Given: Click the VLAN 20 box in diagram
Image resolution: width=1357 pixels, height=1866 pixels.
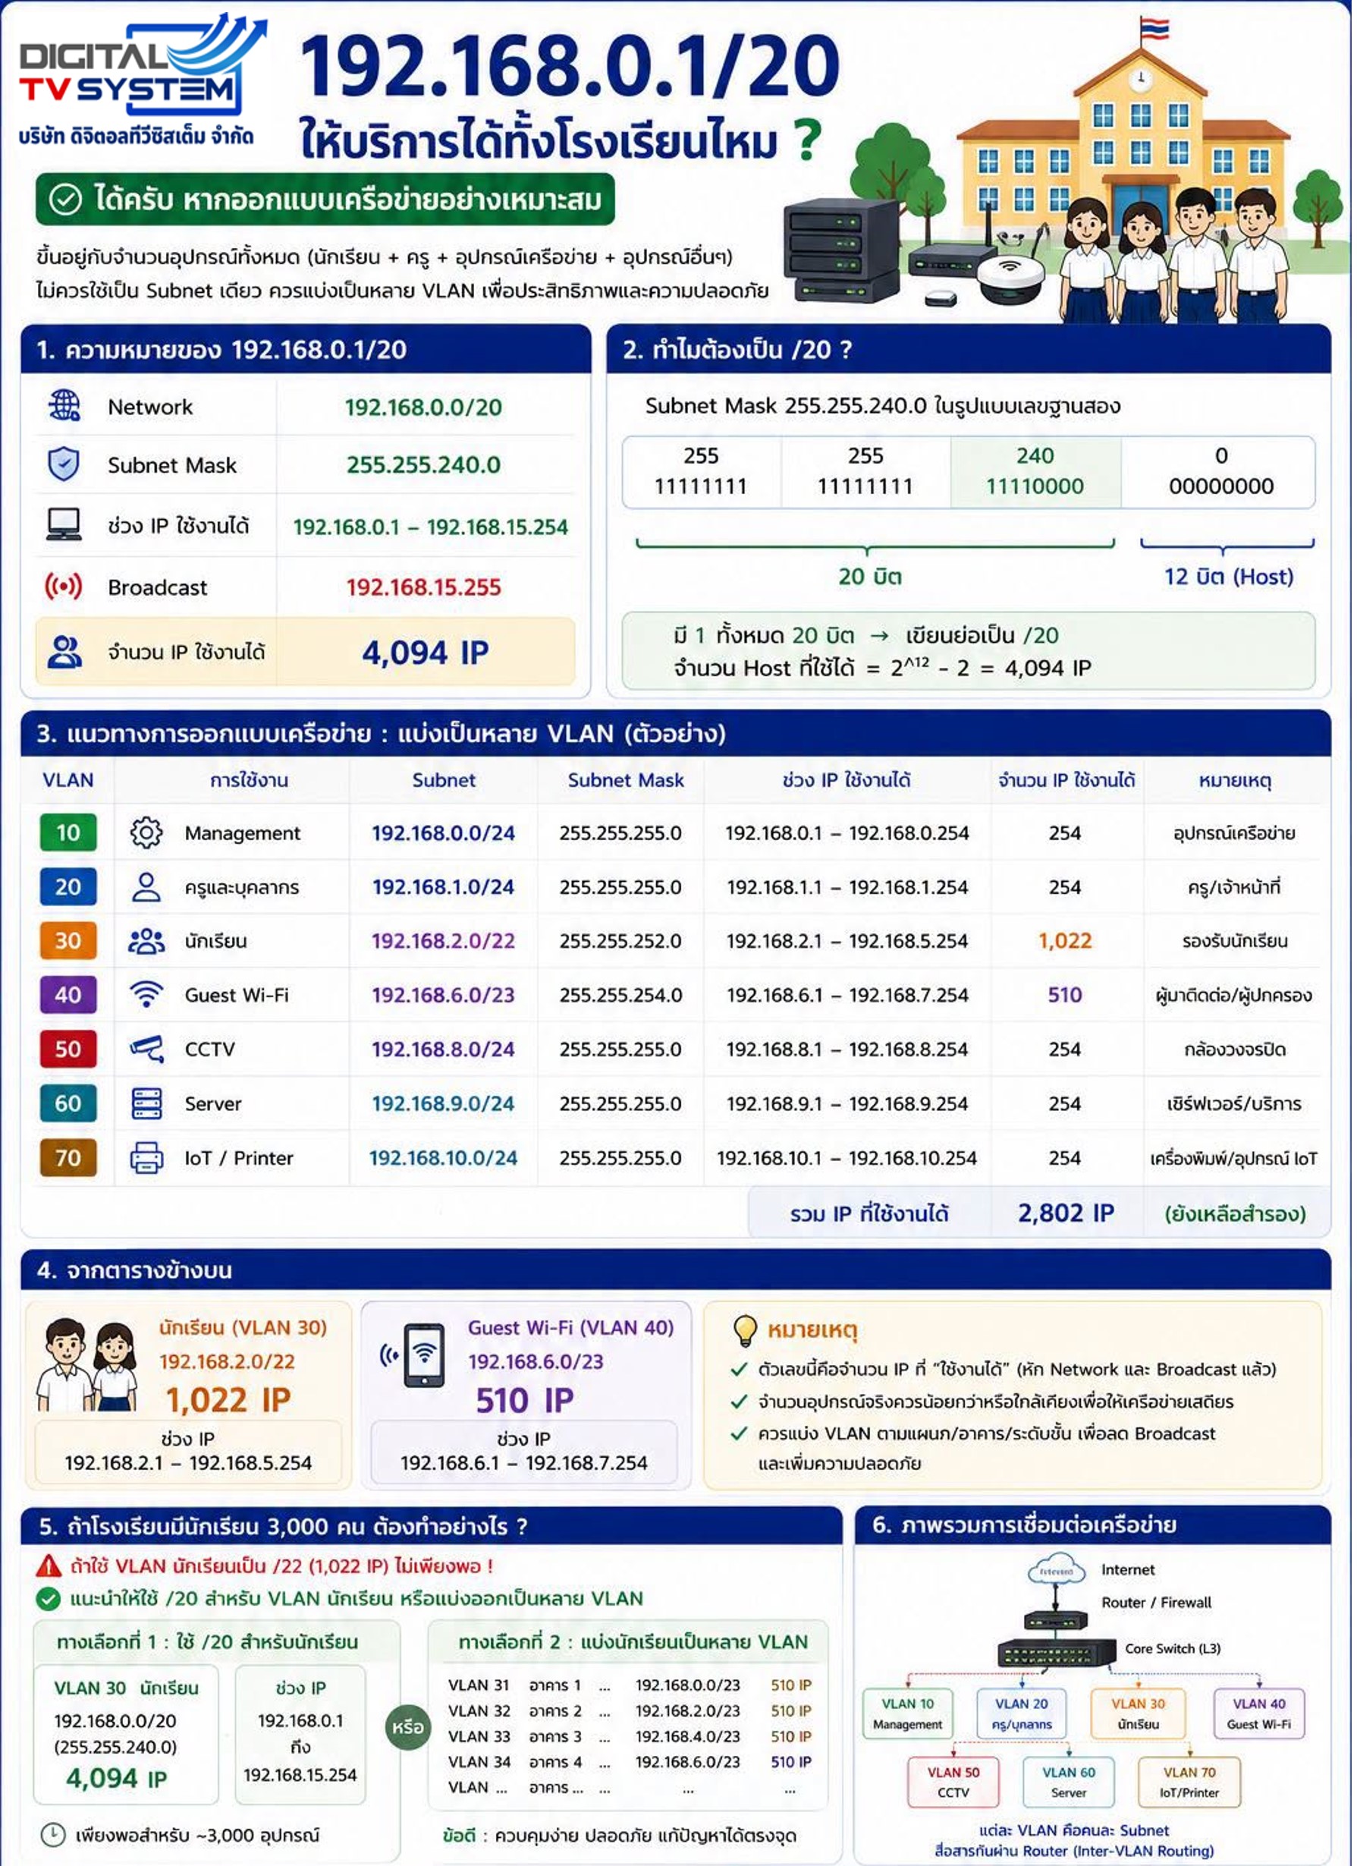Looking at the screenshot, I should (x=1022, y=1713).
